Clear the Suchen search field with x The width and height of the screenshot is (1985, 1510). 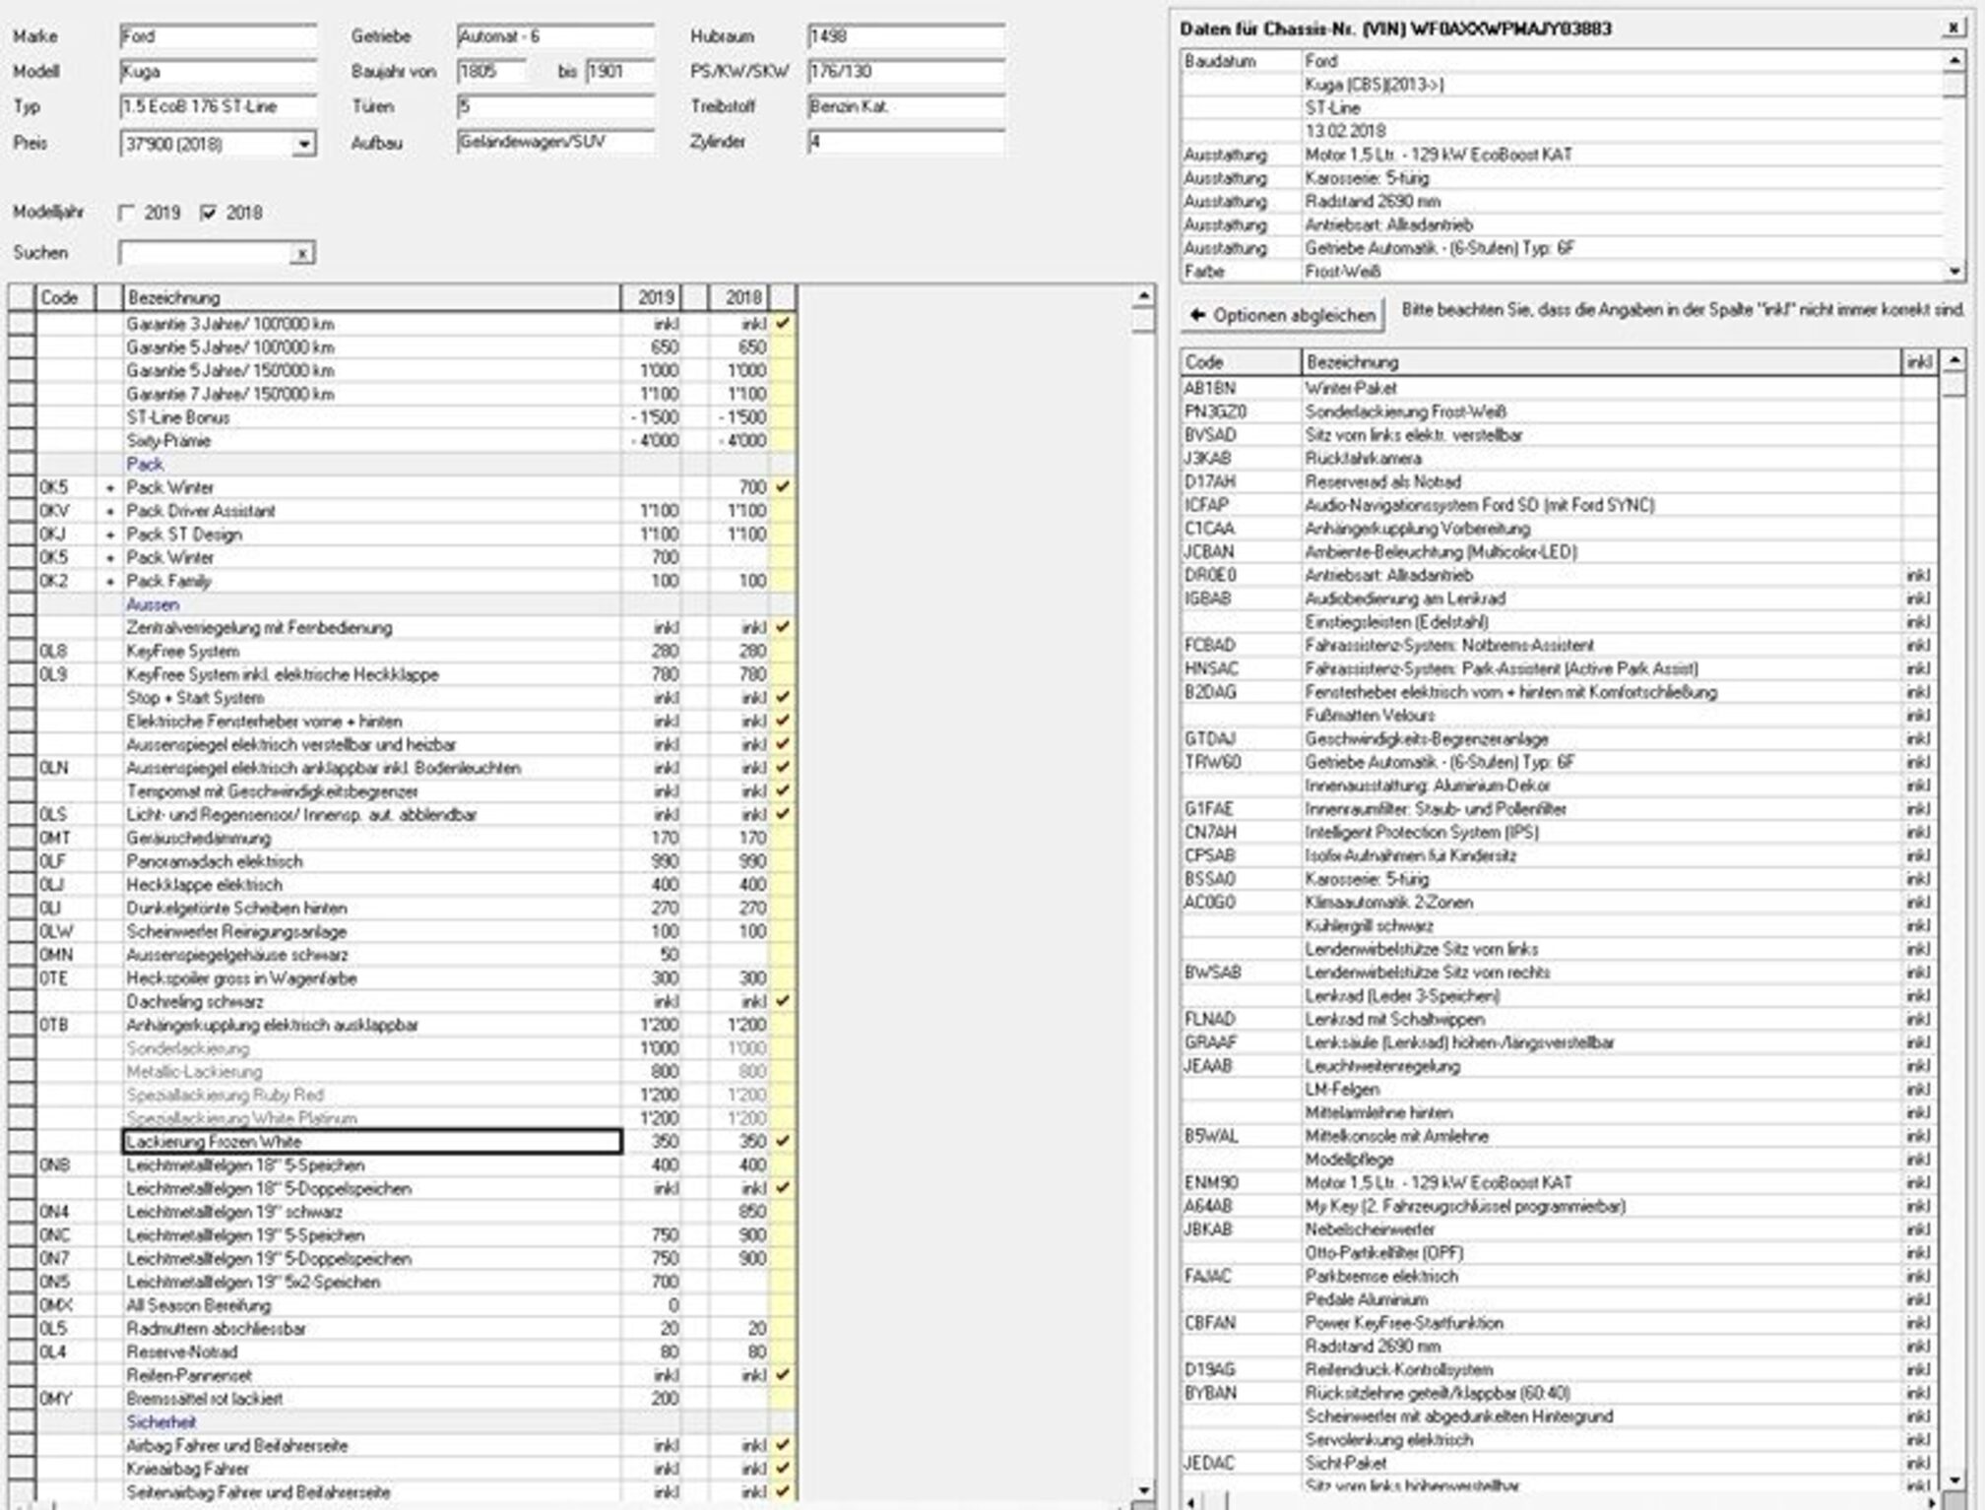pos(302,253)
